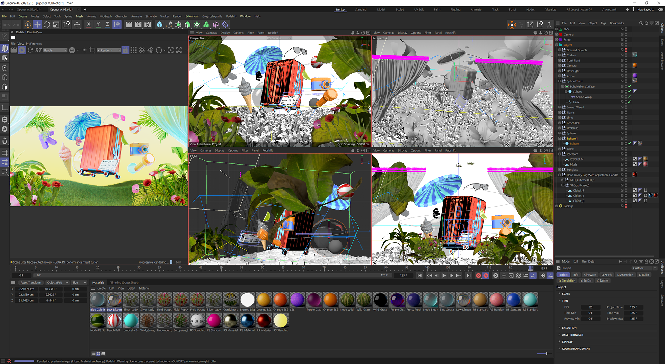The image size is (665, 364).
Task: Toggle X axis lock
Action: click(x=89, y=25)
